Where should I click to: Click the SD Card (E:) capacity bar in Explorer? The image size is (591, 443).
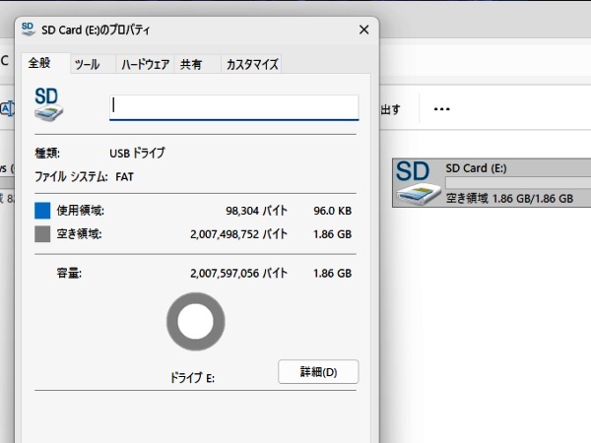point(518,183)
